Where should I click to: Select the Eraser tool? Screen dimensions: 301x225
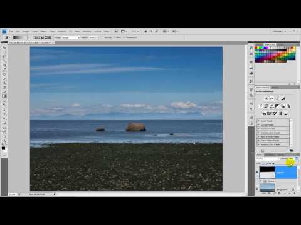(4, 92)
